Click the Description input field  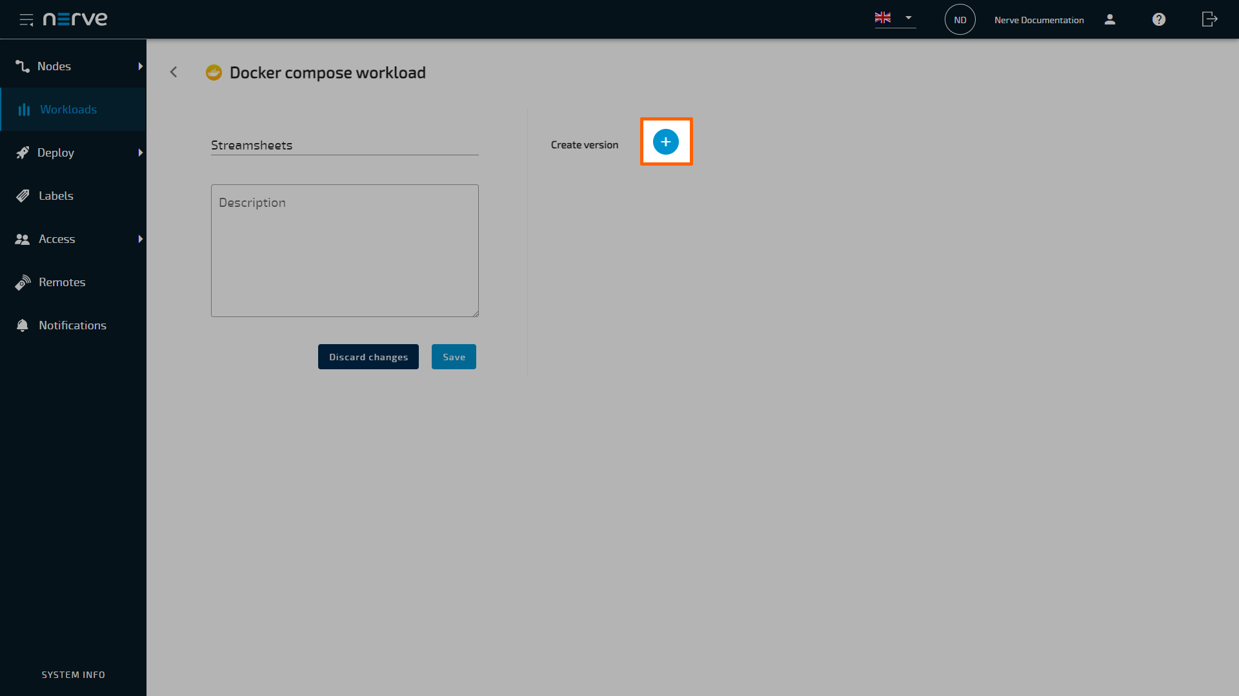[345, 250]
